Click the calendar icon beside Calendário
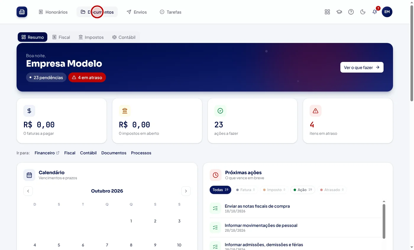Image resolution: width=414 pixels, height=250 pixels. click(29, 175)
